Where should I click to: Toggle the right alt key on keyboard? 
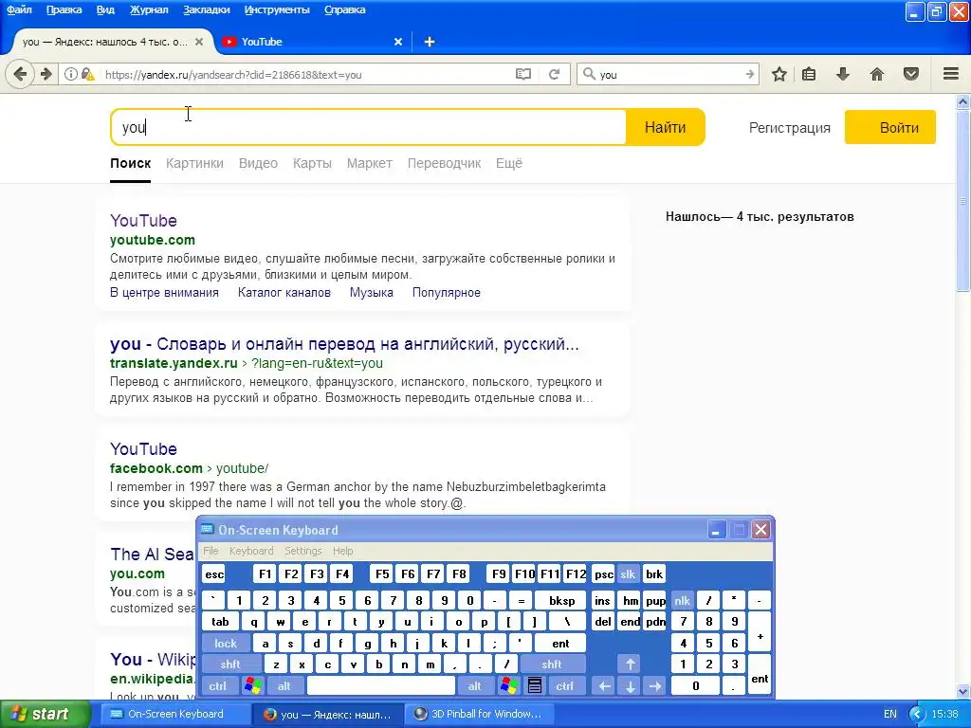point(474,686)
